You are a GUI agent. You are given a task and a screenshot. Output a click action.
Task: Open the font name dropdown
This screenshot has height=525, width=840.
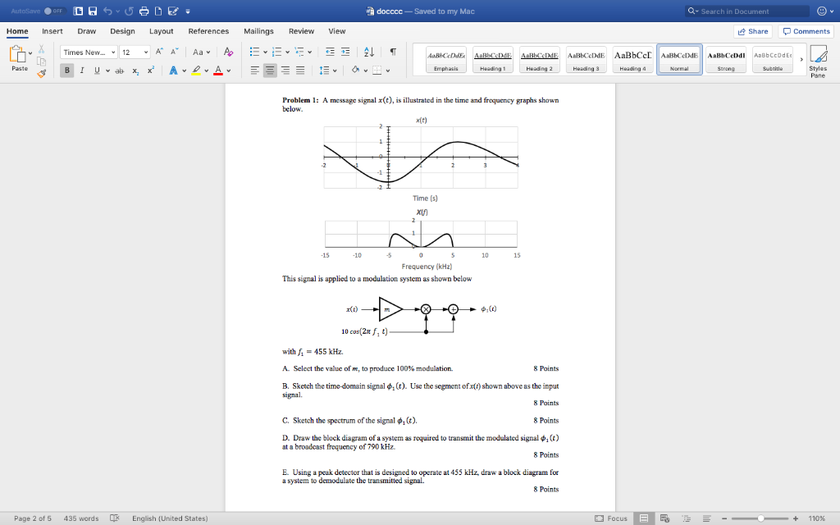pyautogui.click(x=113, y=52)
